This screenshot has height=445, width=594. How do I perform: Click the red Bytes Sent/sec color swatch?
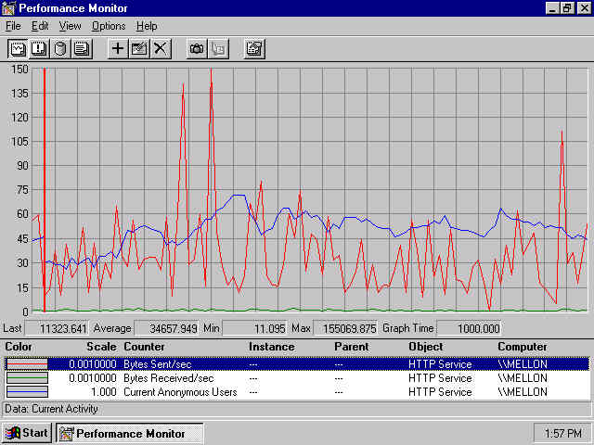coord(32,364)
